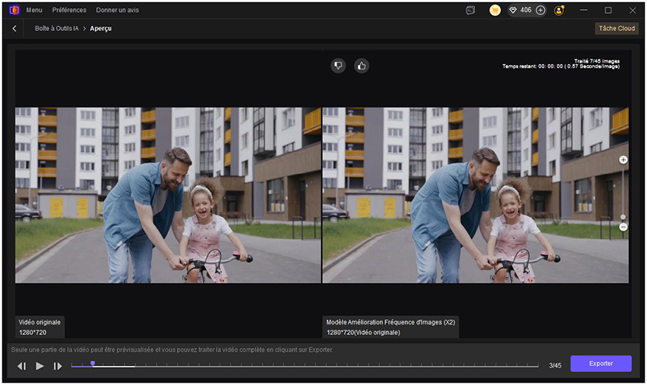
Task: Click the app logo icon
Action: pos(14,11)
